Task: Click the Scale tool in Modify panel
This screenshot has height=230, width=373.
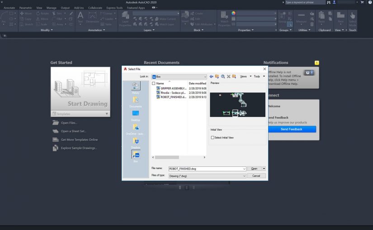Action: click(42, 24)
